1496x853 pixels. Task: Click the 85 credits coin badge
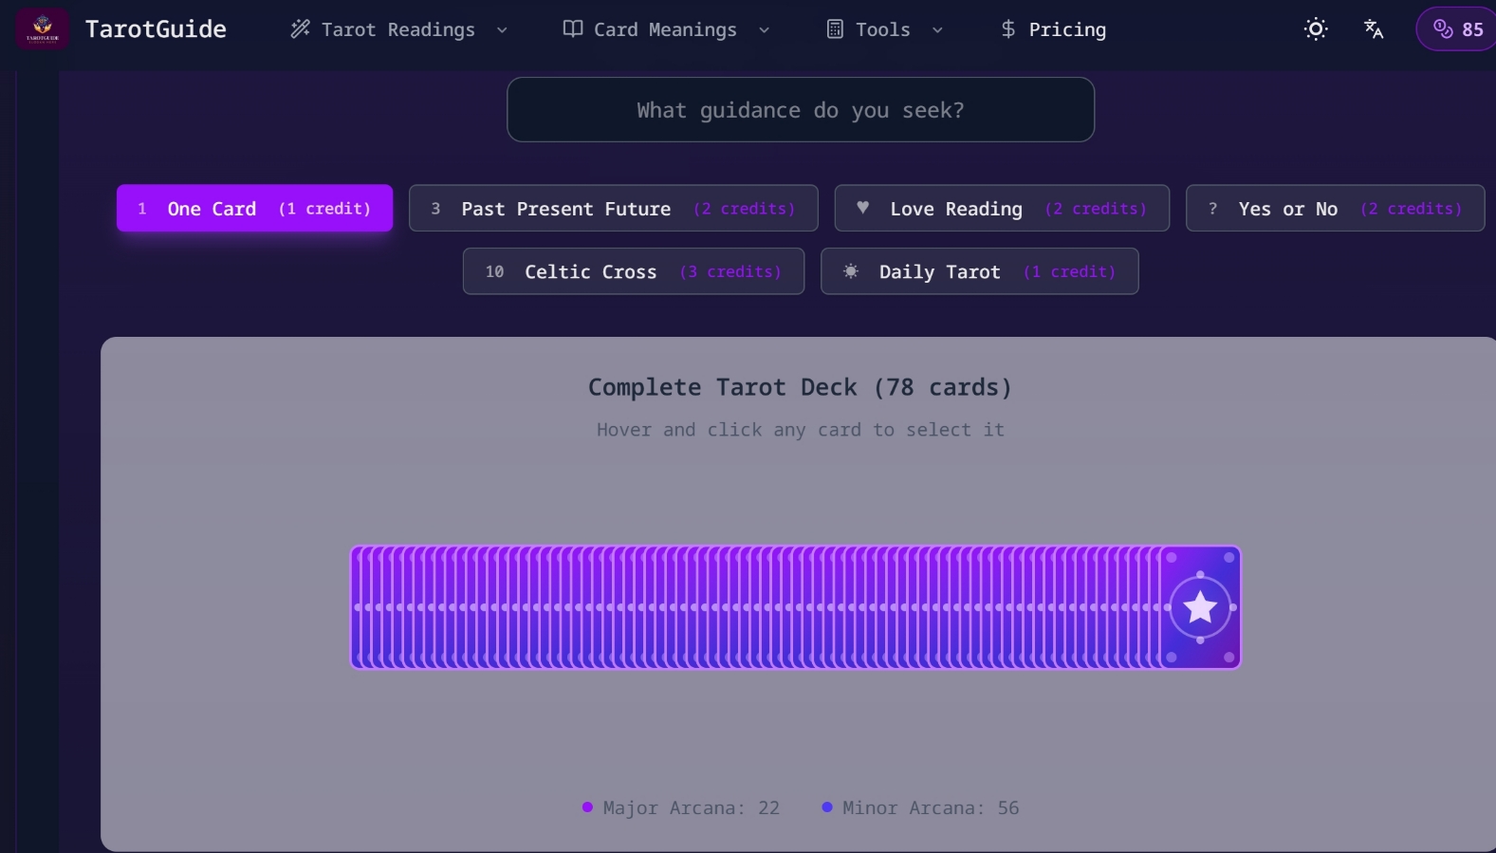(x=1457, y=29)
